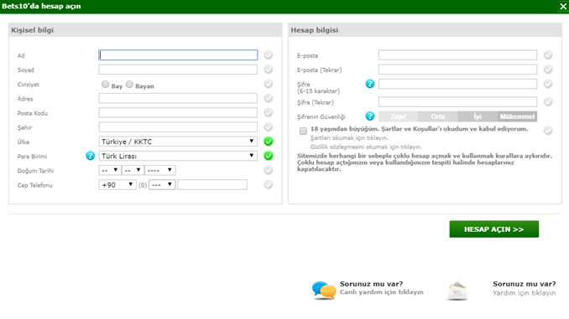Click the help icon next to Para Birimi
The height and width of the screenshot is (319, 569).
pyautogui.click(x=90, y=156)
